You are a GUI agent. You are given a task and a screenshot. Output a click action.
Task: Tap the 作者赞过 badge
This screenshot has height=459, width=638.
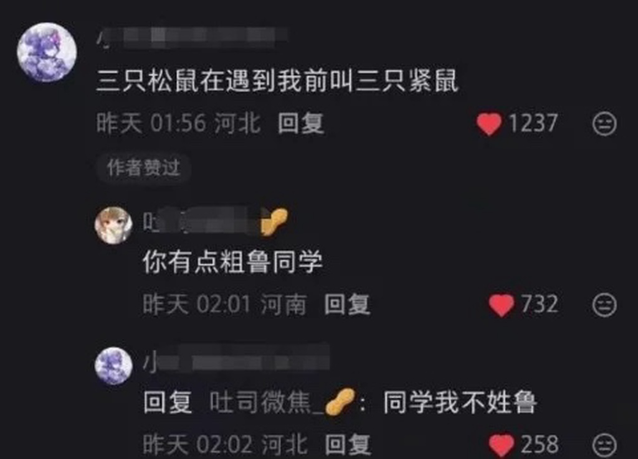[x=144, y=168]
